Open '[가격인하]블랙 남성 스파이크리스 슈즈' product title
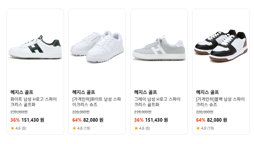This screenshot has height=144, width=254. coord(220,102)
